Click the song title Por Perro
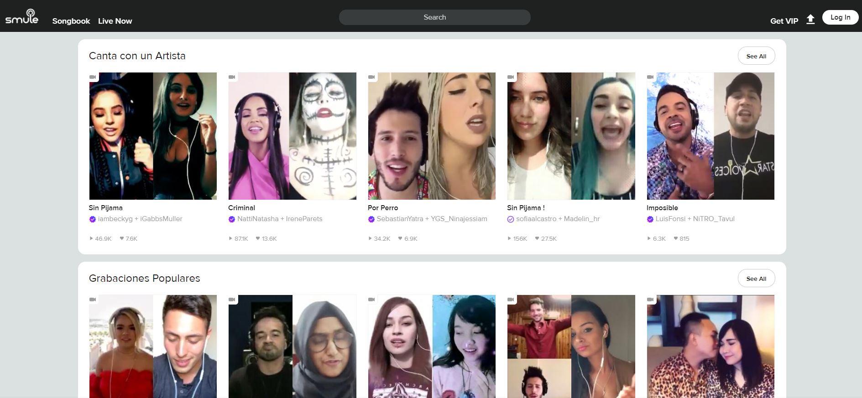 (383, 208)
